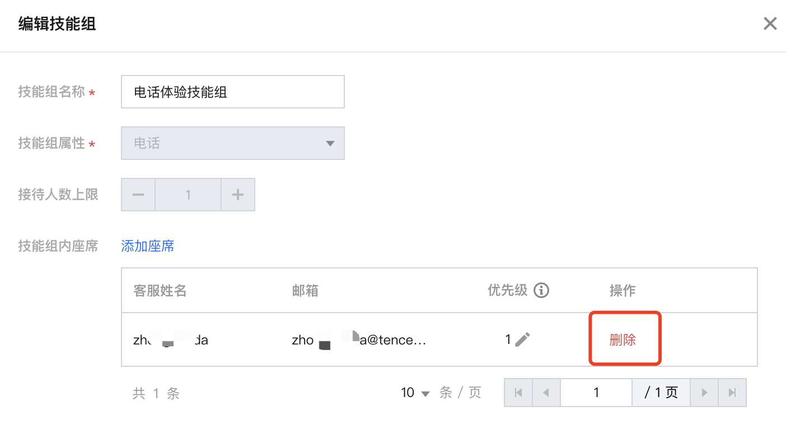Open the 技能组属性 dropdown showing 电话
The image size is (786, 425).
click(x=232, y=144)
